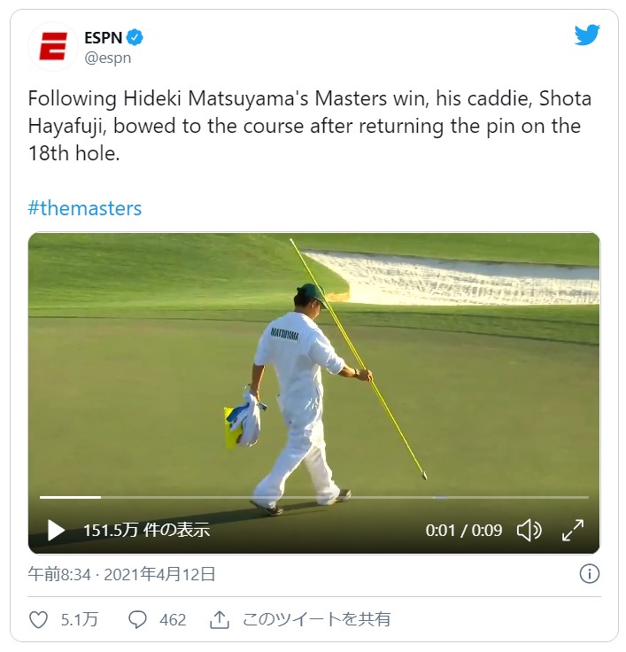626x652 pixels.
Task: Click the 462 reply count
Action: (x=173, y=619)
